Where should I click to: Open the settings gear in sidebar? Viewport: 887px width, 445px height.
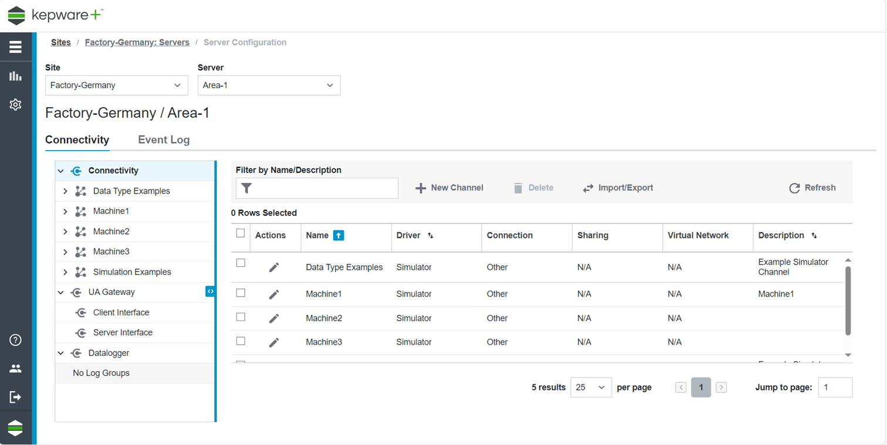pyautogui.click(x=16, y=105)
